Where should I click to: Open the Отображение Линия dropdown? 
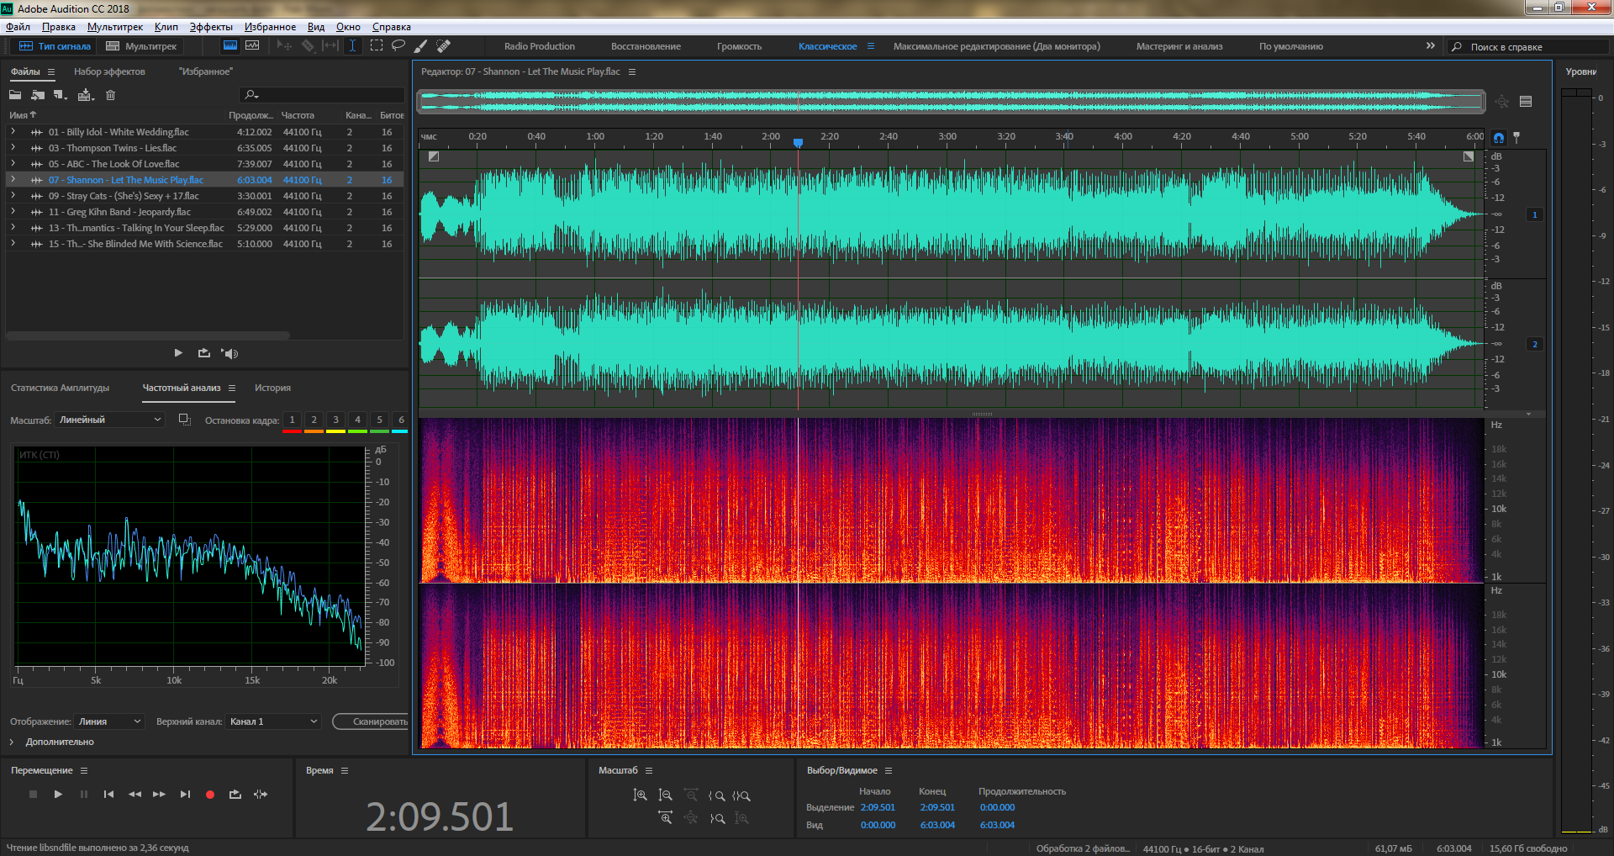point(110,721)
